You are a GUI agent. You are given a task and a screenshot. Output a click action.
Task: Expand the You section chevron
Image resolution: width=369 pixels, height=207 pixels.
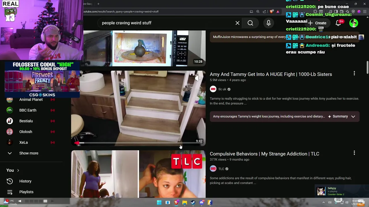click(18, 170)
